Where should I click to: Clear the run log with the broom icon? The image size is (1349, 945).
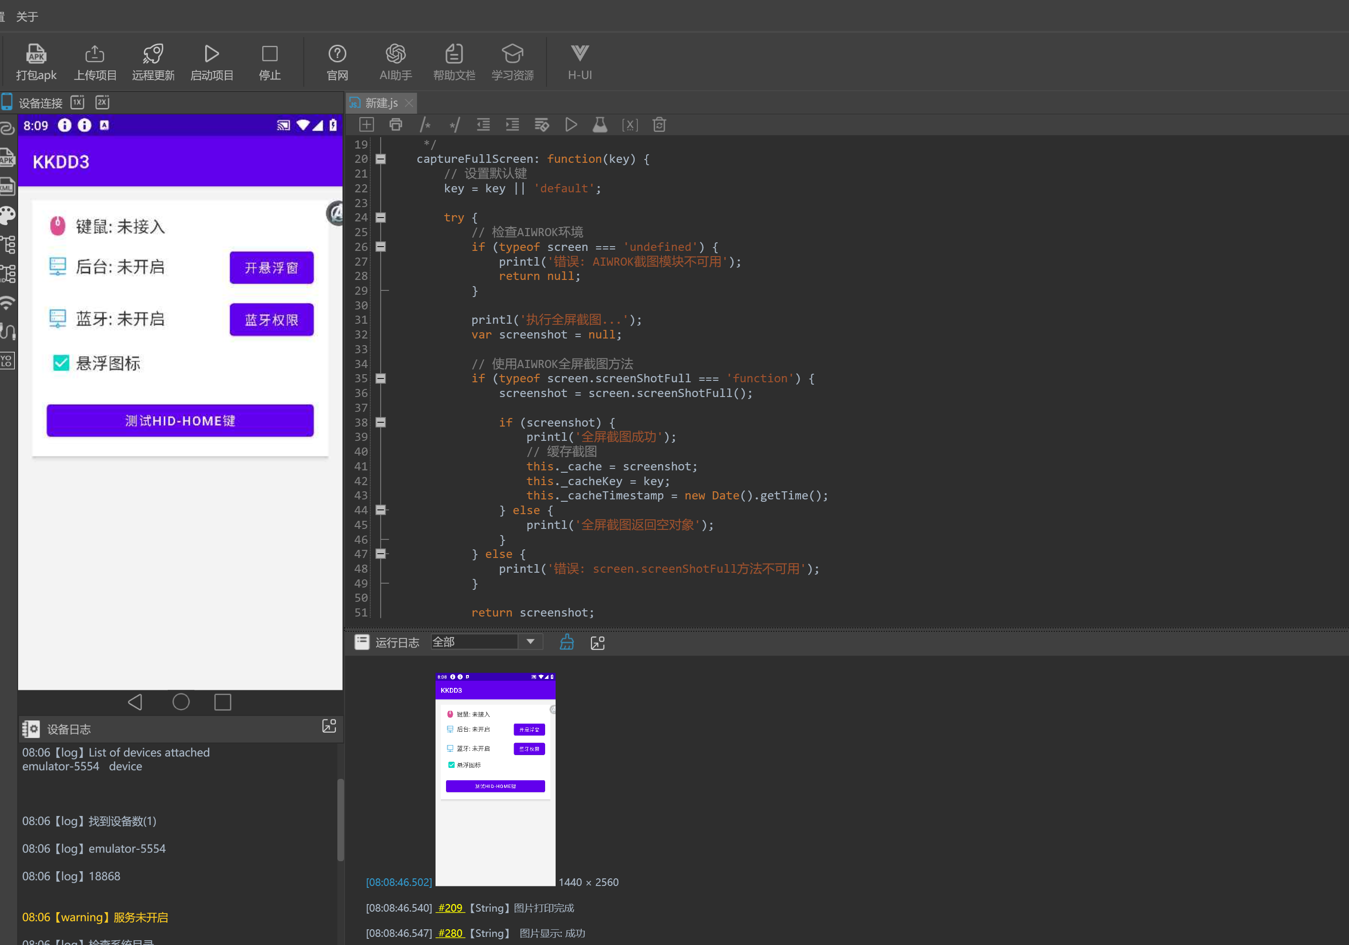click(567, 642)
